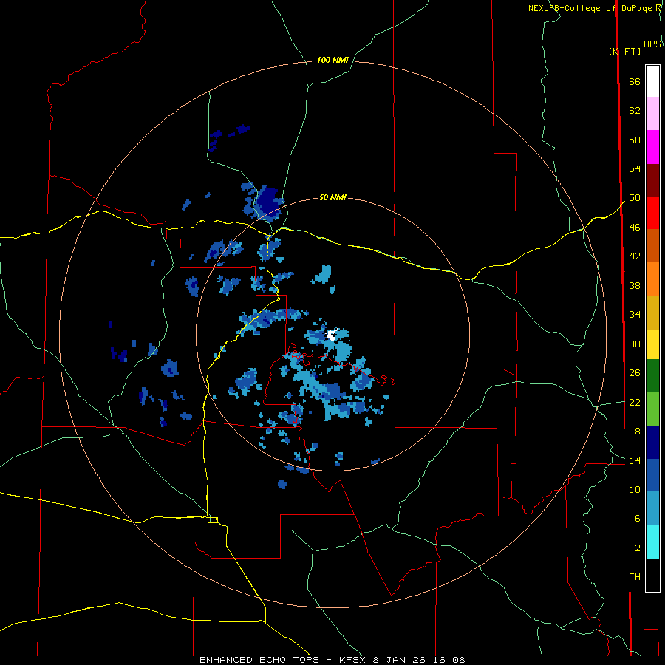
Task: Click the bright red legend swatch
Action: click(652, 213)
